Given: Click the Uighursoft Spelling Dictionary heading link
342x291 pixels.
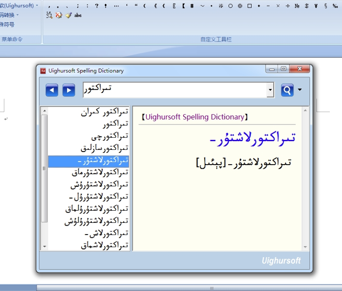Looking at the screenshot, I should point(195,117).
